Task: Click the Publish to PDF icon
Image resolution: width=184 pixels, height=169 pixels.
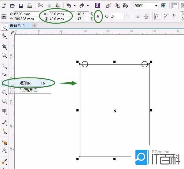Action: 125,6
